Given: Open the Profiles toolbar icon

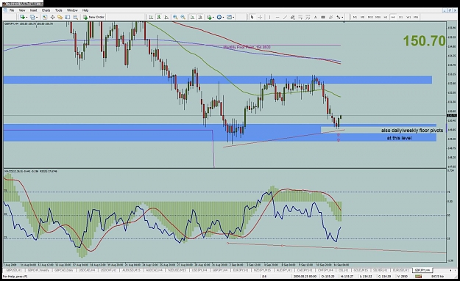Looking at the screenshot, I should (x=32, y=18).
